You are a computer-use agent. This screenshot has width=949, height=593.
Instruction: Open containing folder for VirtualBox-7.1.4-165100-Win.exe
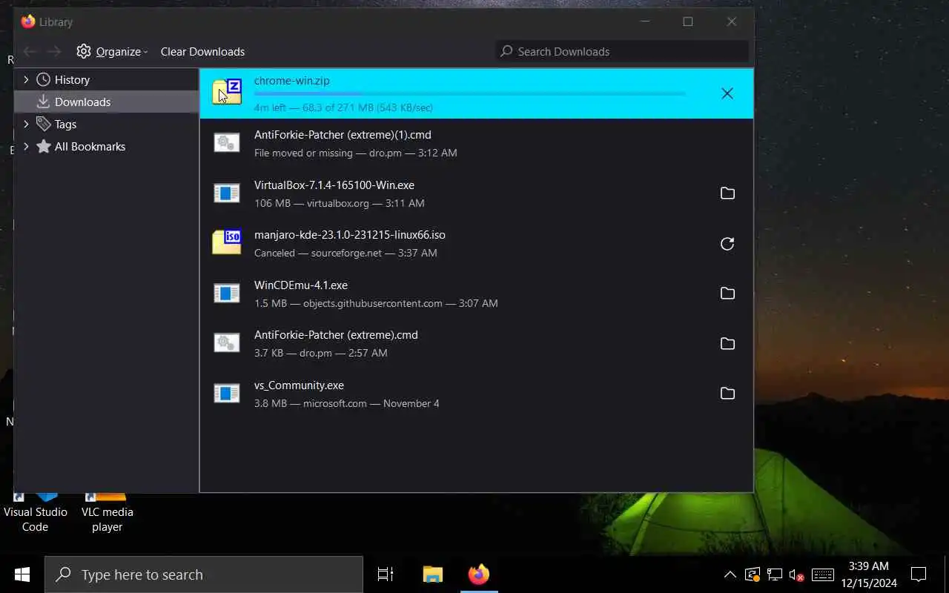pos(727,193)
